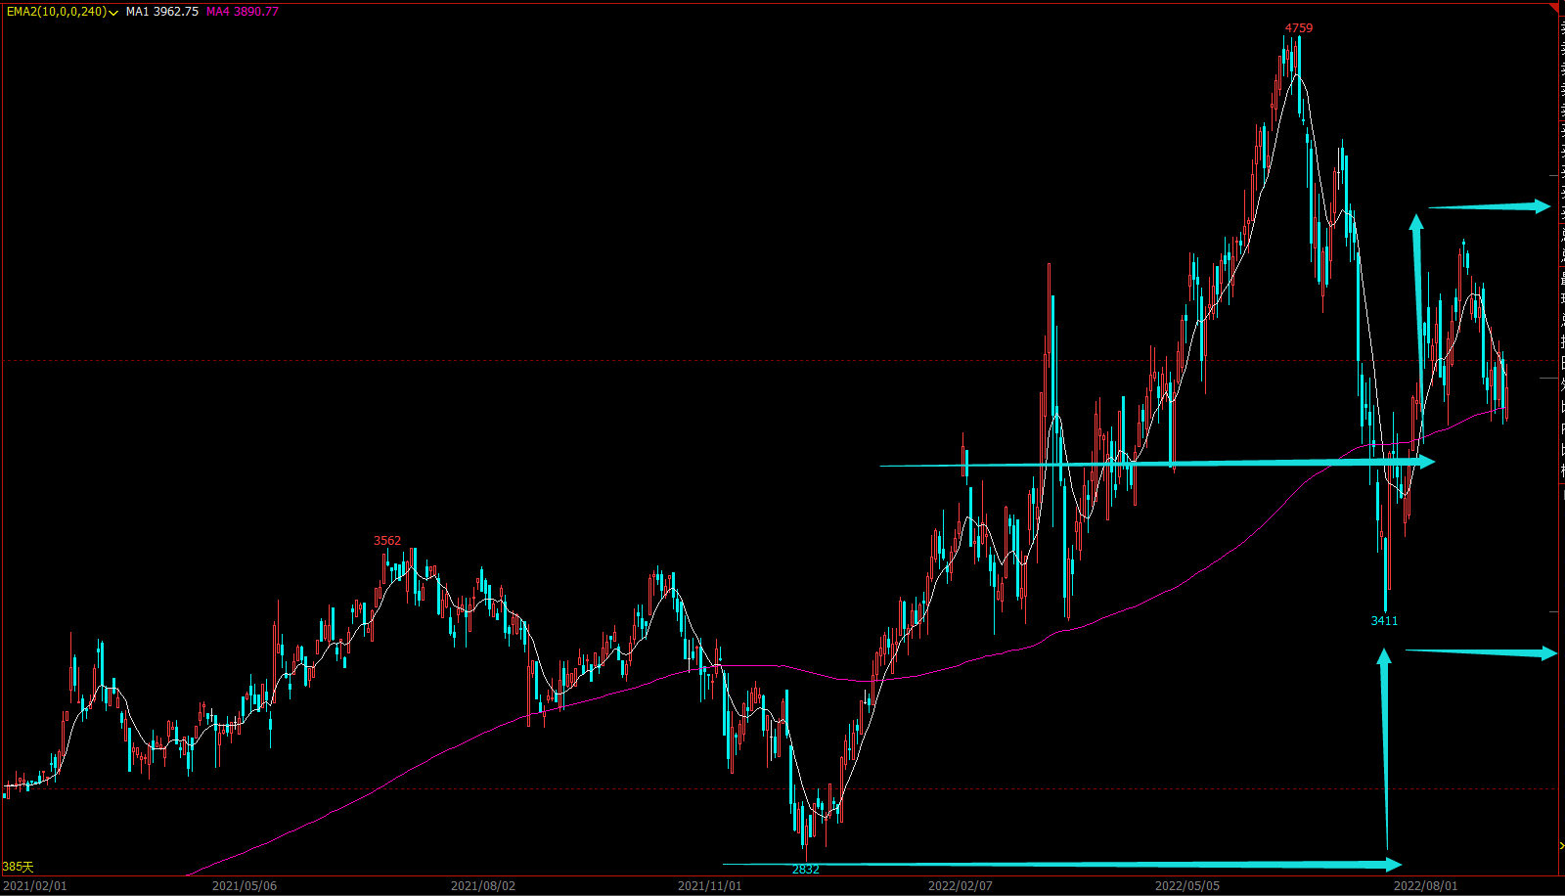Click the 2021/08/02 date axis label
Viewport: 1565px width, 896px height.
point(482,886)
